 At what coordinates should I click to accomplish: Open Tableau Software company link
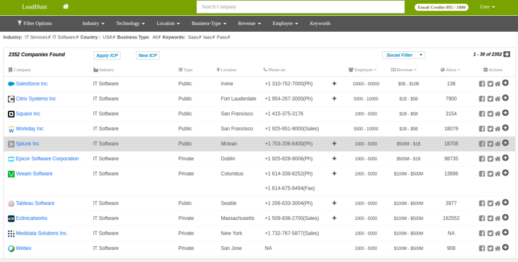coord(35,203)
